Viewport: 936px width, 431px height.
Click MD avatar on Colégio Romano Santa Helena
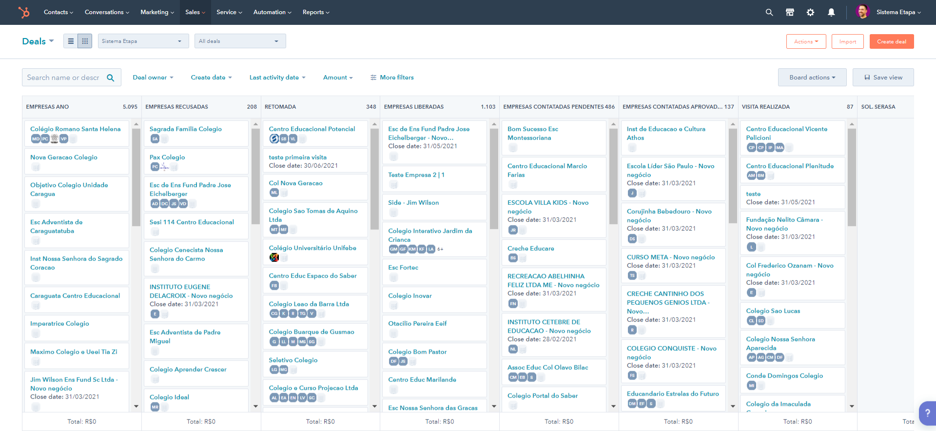click(36, 139)
